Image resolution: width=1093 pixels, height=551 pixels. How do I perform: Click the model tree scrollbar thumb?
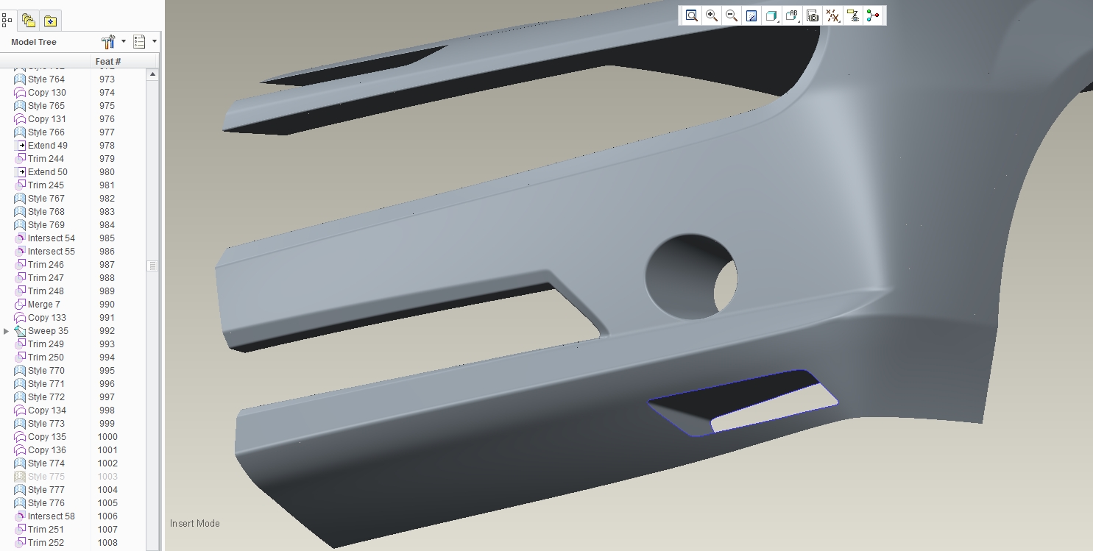152,266
